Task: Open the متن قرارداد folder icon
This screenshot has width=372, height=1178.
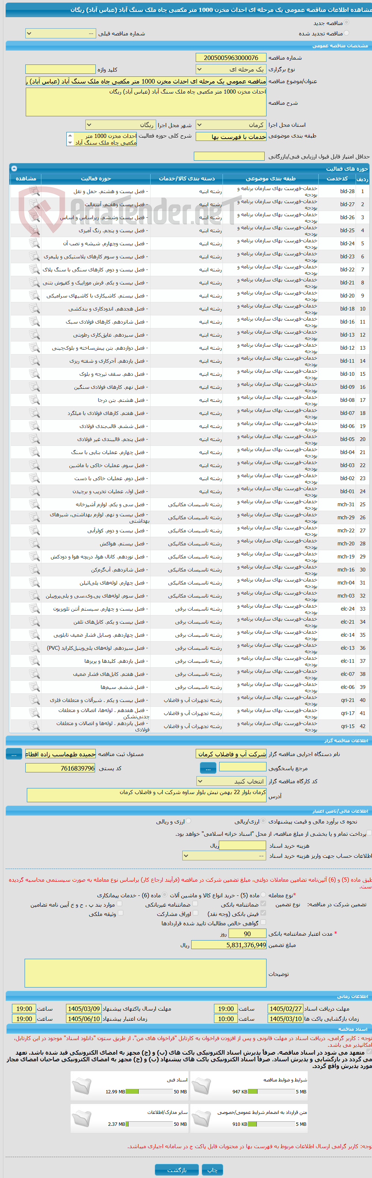Action: pyautogui.click(x=201, y=1118)
